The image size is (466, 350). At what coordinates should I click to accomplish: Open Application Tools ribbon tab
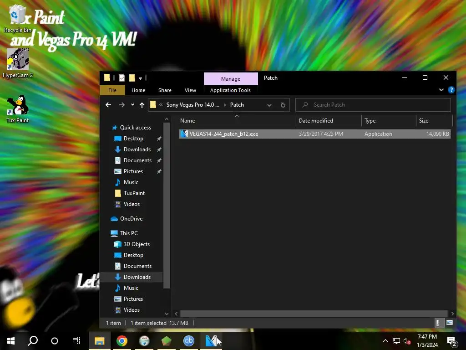230,90
